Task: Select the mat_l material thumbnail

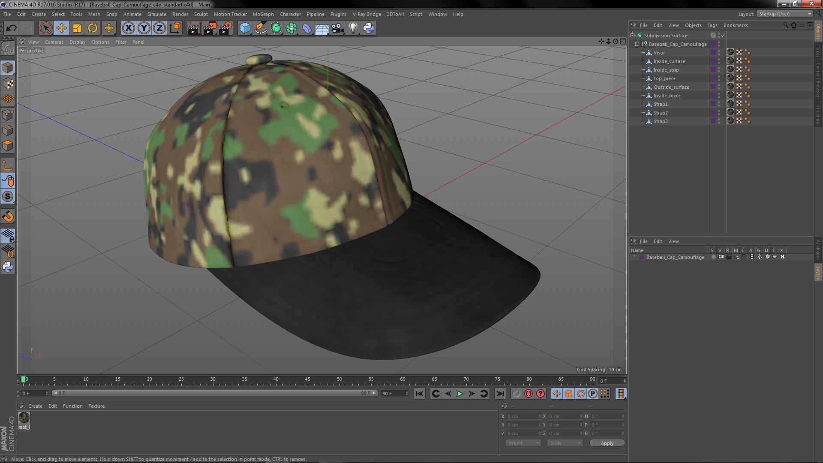Action: (x=24, y=417)
